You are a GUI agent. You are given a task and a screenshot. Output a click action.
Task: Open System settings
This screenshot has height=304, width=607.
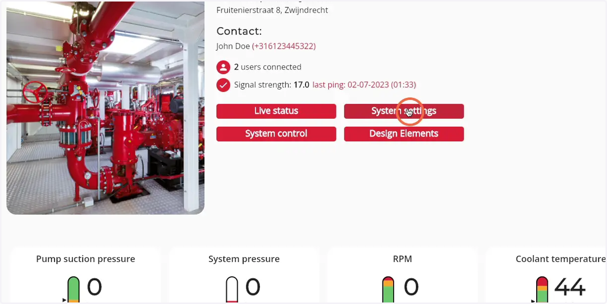[x=404, y=111]
